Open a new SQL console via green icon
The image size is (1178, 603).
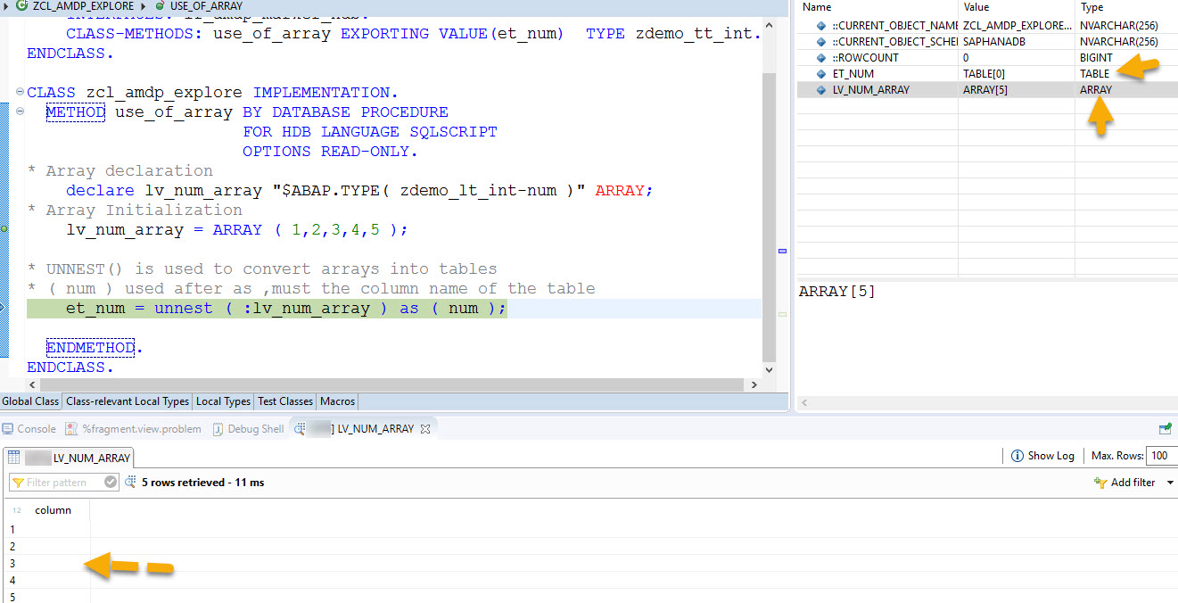pyautogui.click(x=1165, y=428)
